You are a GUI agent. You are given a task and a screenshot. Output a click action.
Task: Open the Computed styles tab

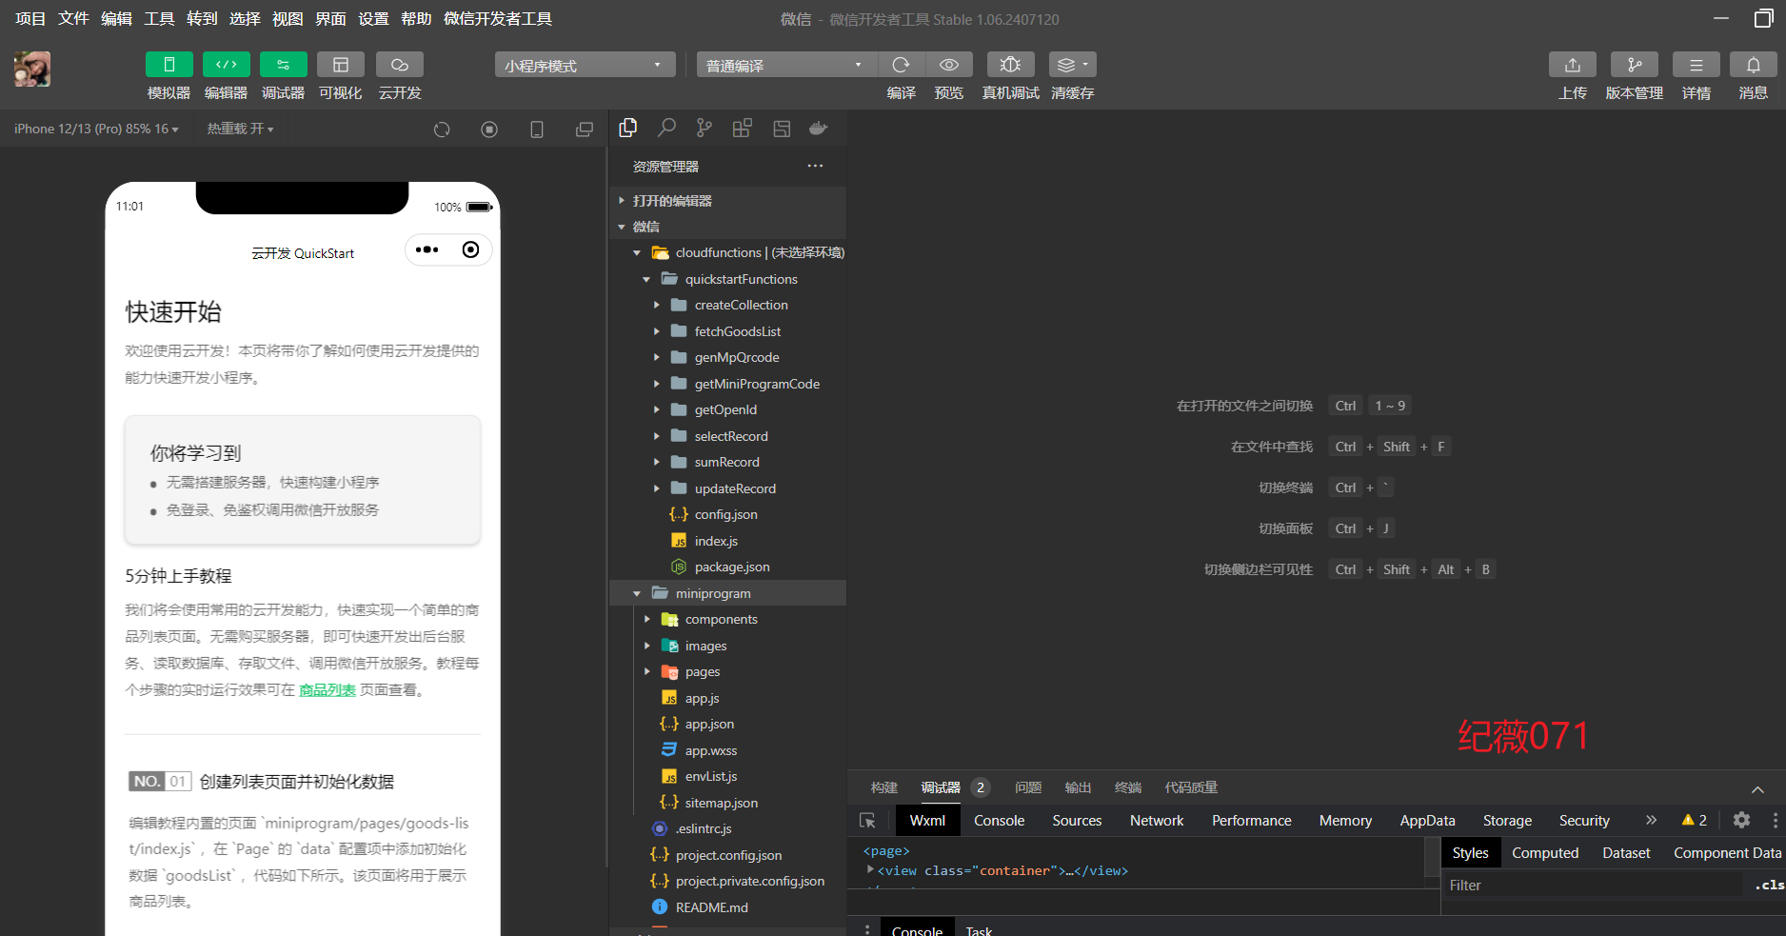[x=1545, y=852]
